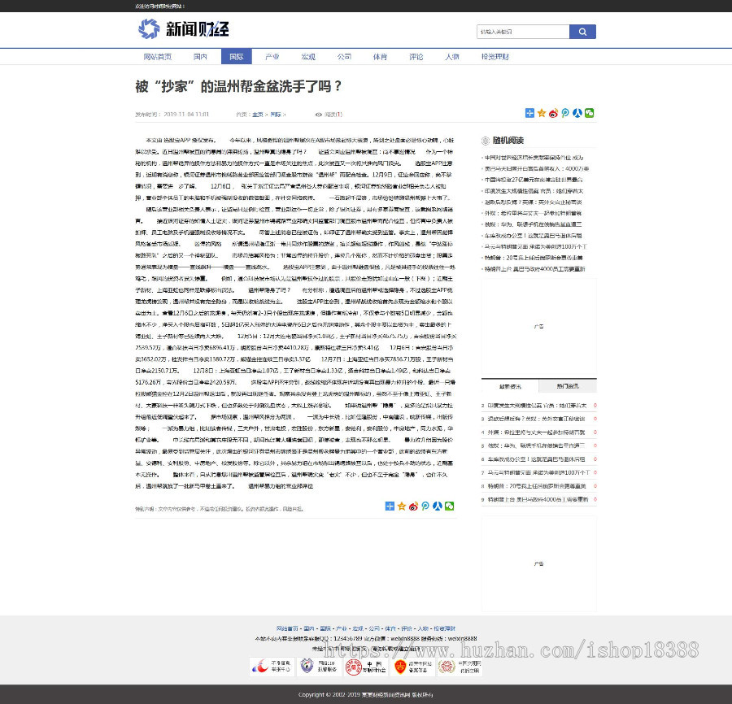Go to 网站首页 in top navigation

click(x=157, y=56)
